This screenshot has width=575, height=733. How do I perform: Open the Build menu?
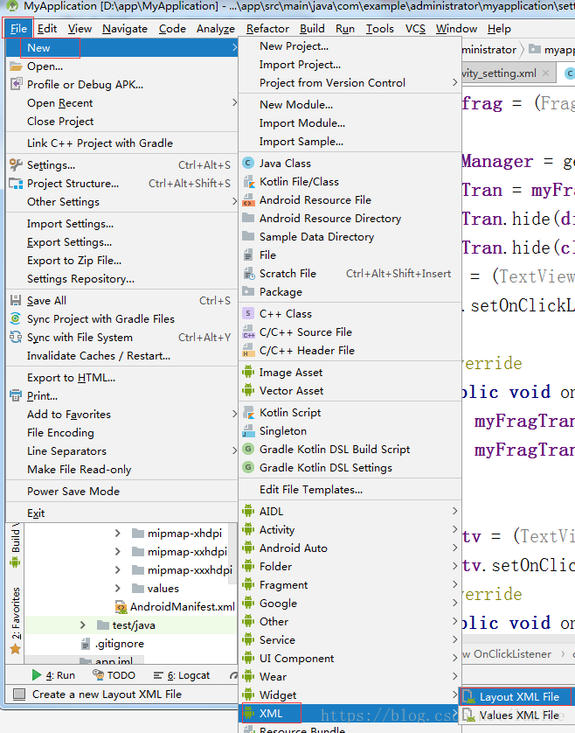(312, 29)
